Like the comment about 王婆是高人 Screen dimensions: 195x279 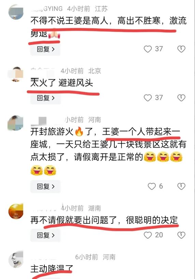coord(148,49)
